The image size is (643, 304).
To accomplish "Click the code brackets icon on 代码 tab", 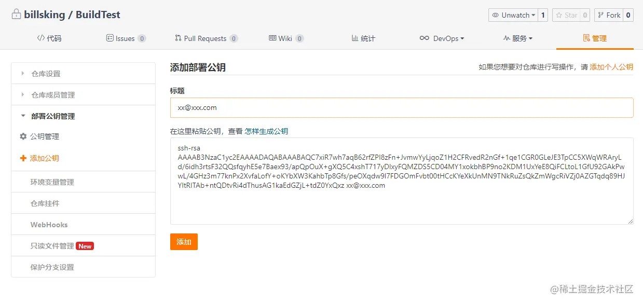I will (41, 38).
